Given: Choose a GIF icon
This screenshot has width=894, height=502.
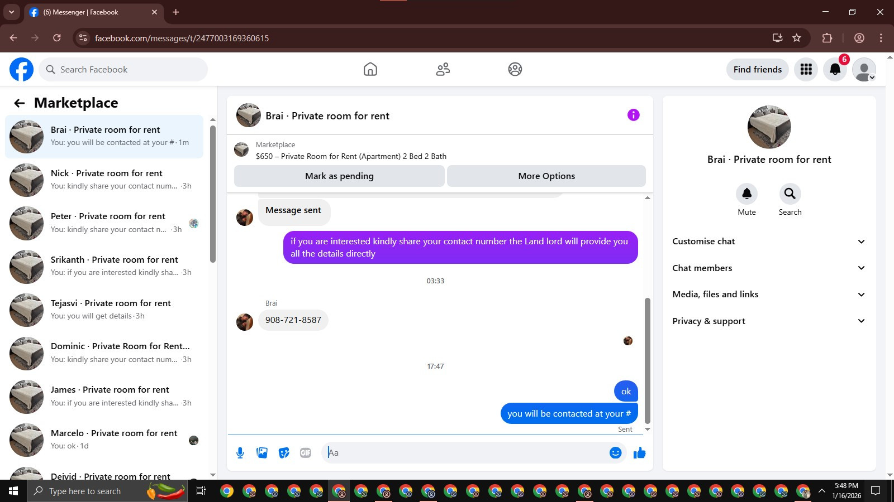Looking at the screenshot, I should tap(306, 453).
